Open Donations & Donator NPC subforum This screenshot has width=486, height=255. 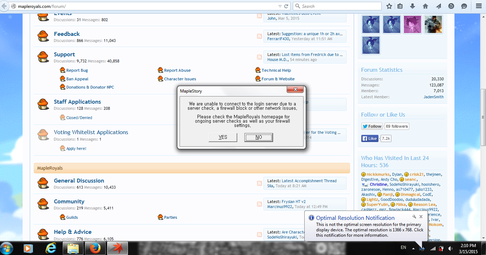click(90, 87)
